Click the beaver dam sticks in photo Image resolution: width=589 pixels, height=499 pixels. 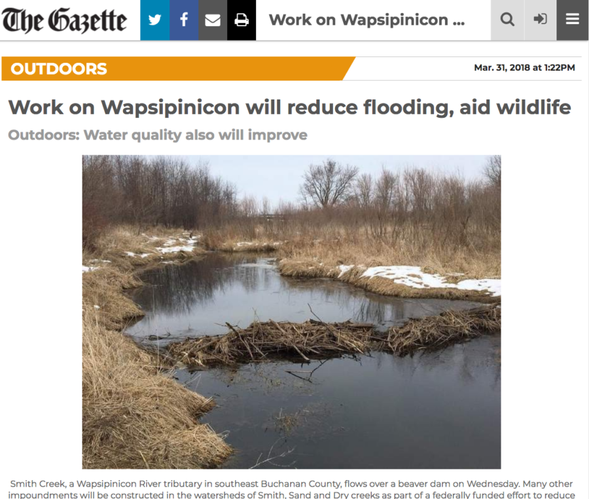click(x=330, y=337)
